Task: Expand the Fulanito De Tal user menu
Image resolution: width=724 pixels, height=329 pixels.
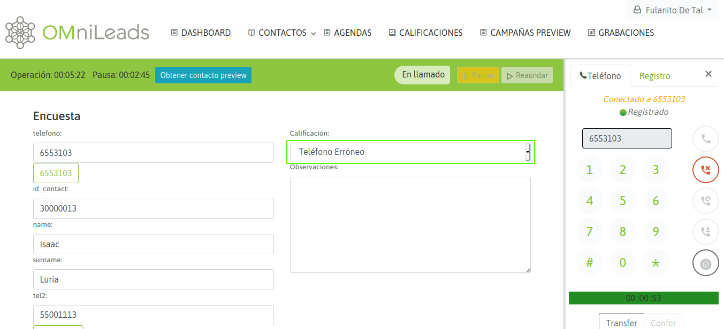Action: tap(673, 10)
